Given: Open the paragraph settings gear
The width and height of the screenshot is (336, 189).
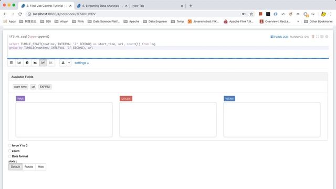Looking at the screenshot, I should 327,37.
